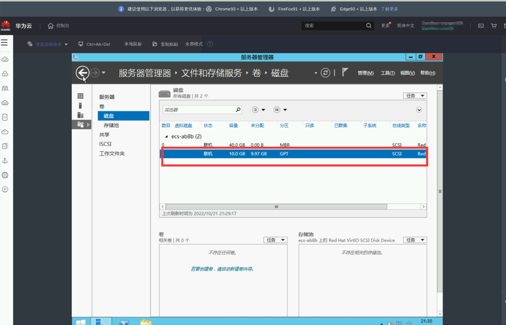The image size is (506, 325).
Task: Select 卷 in navigation list
Action: (102, 106)
